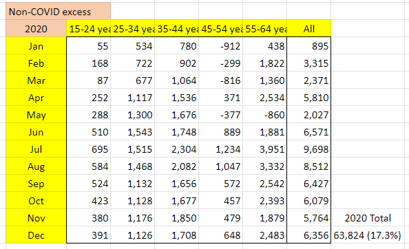Click Jan 15-24 cell with value 55
This screenshot has width=409, height=249.
(88, 46)
